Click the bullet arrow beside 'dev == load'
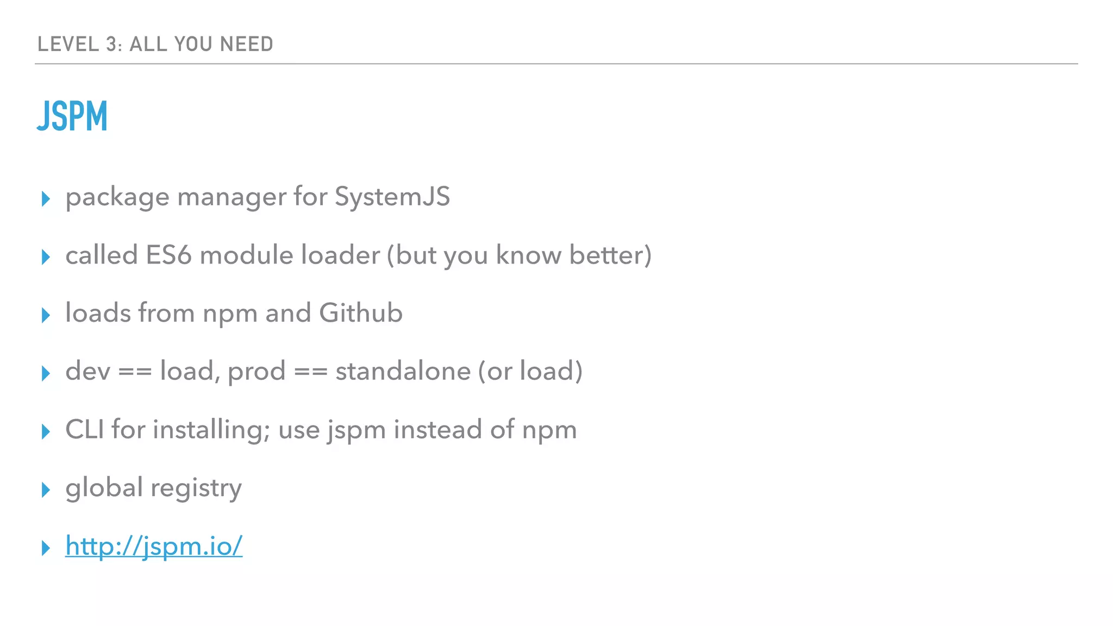The image size is (1113, 626). coord(46,373)
